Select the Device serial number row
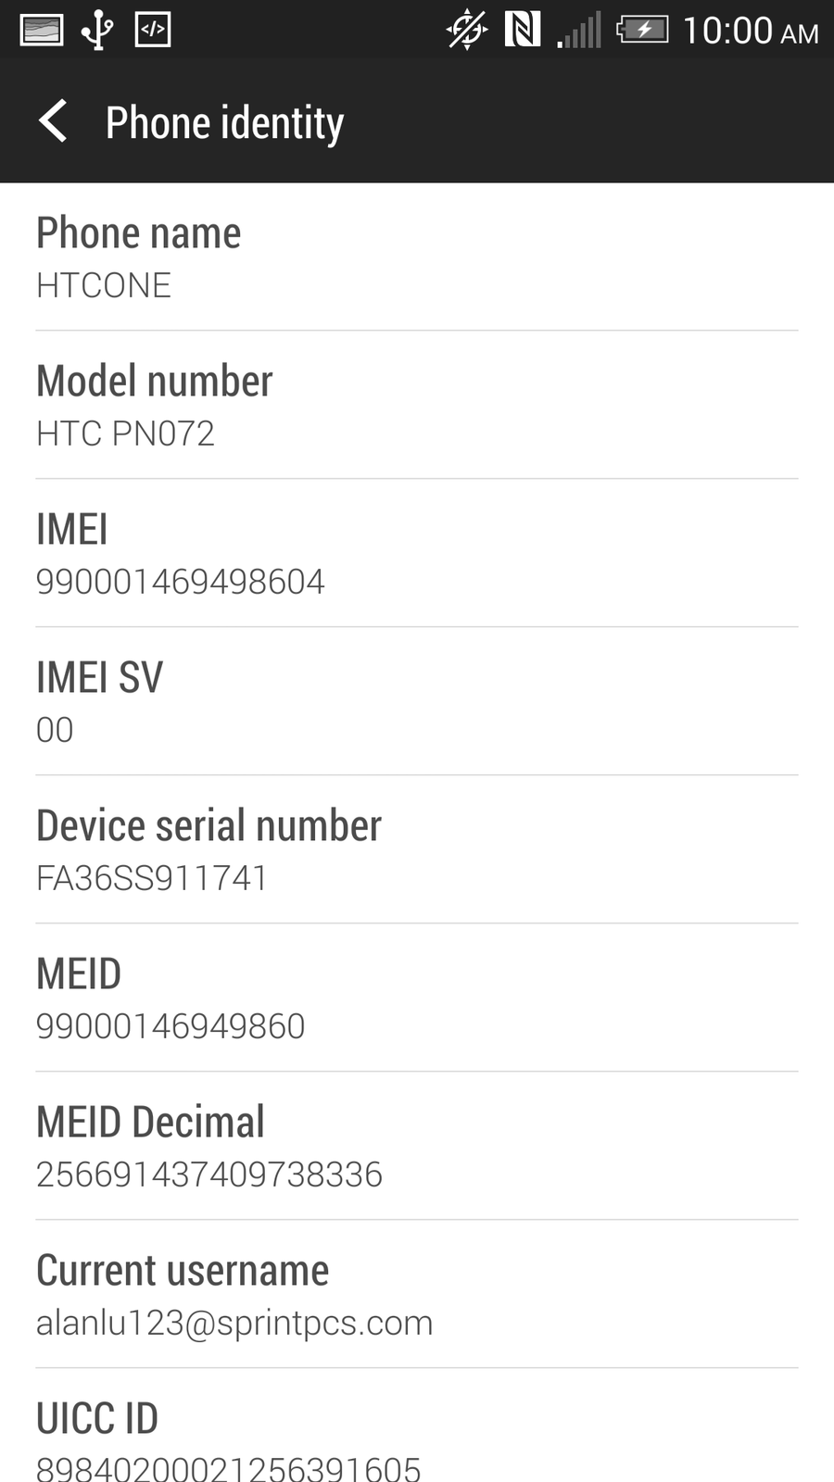The width and height of the screenshot is (834, 1482). (x=417, y=849)
